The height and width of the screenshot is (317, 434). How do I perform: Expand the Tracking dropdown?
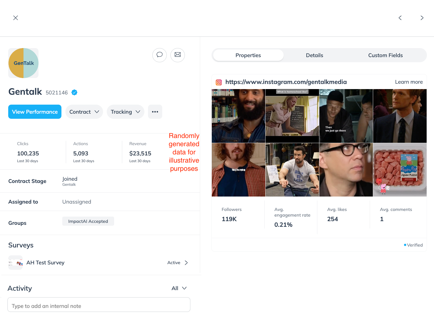pyautogui.click(x=125, y=112)
